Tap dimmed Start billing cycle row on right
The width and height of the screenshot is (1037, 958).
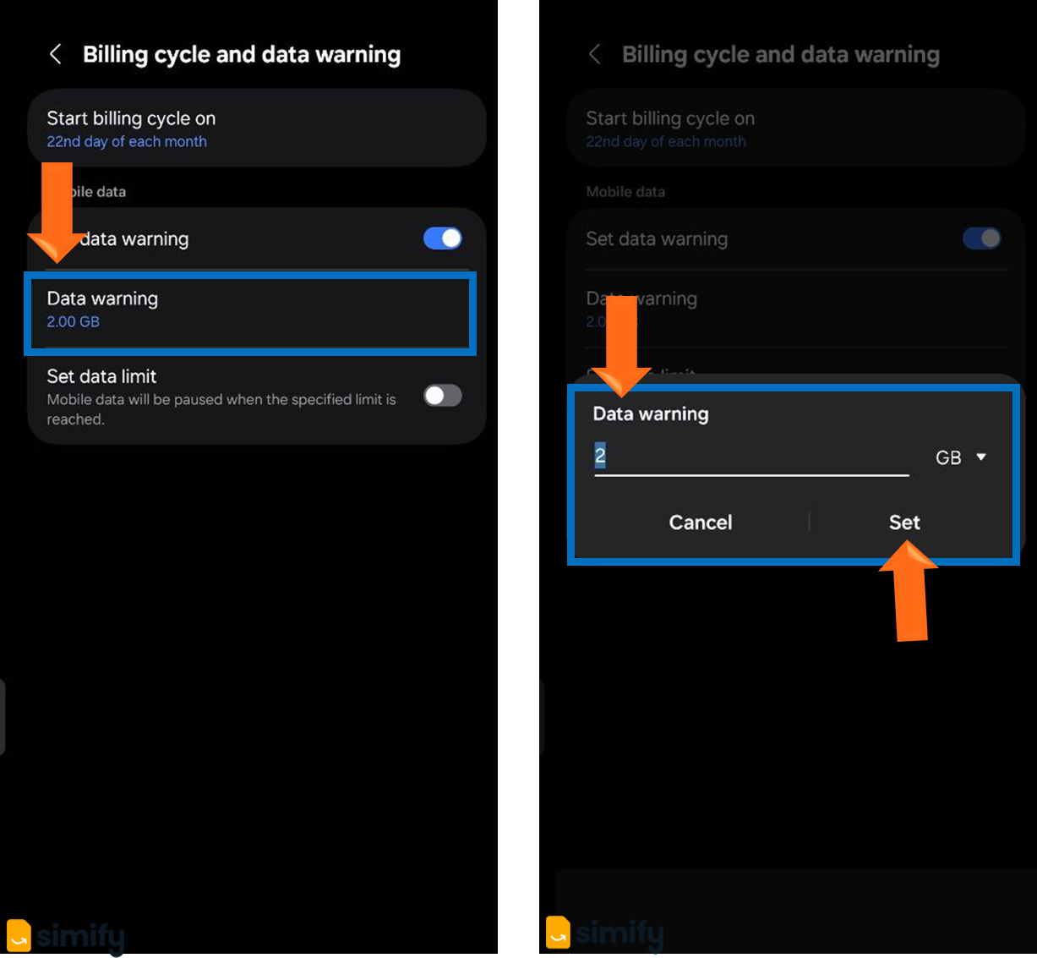click(x=794, y=129)
